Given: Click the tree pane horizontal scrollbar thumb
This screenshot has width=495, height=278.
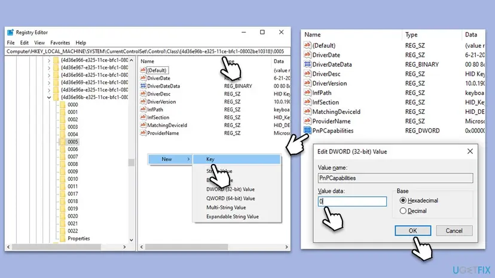Looking at the screenshot, I should click(56, 247).
